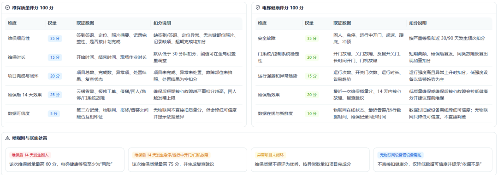Viewport: 498px width, 175px height.
Task: Click the 取证数据 header in 电梯健康评分 table
Action: click(x=342, y=23)
